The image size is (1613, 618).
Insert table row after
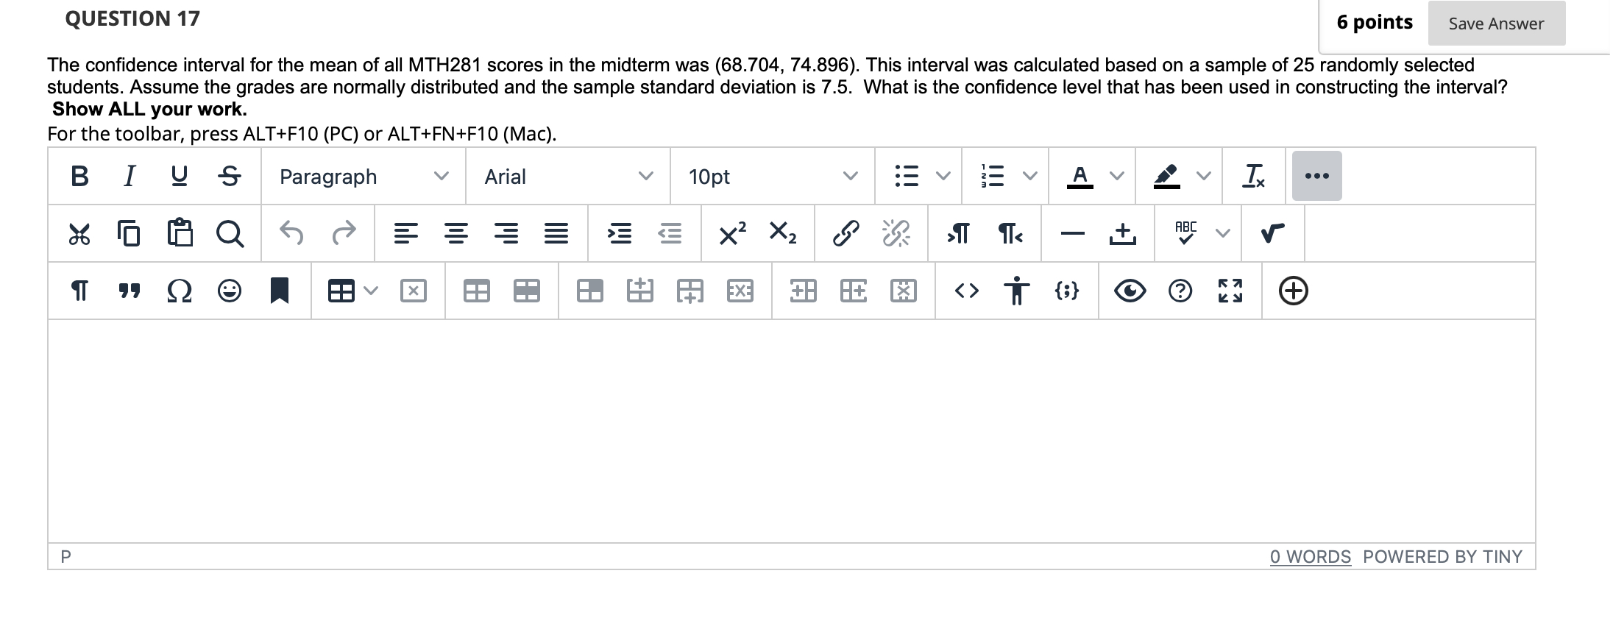coord(690,291)
